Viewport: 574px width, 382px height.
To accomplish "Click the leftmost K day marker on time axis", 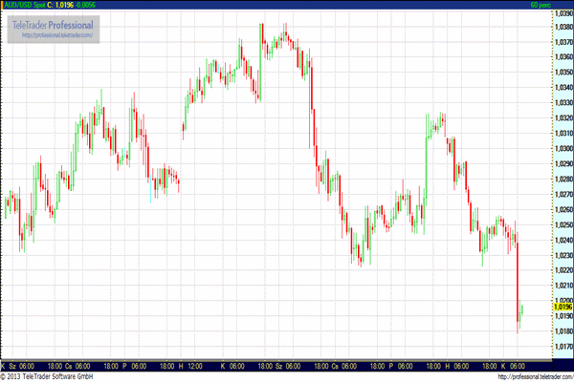I will [4, 365].
